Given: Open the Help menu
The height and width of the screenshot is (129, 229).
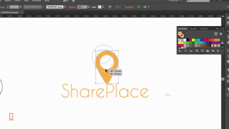Looking at the screenshot, I should (x=47, y=1).
